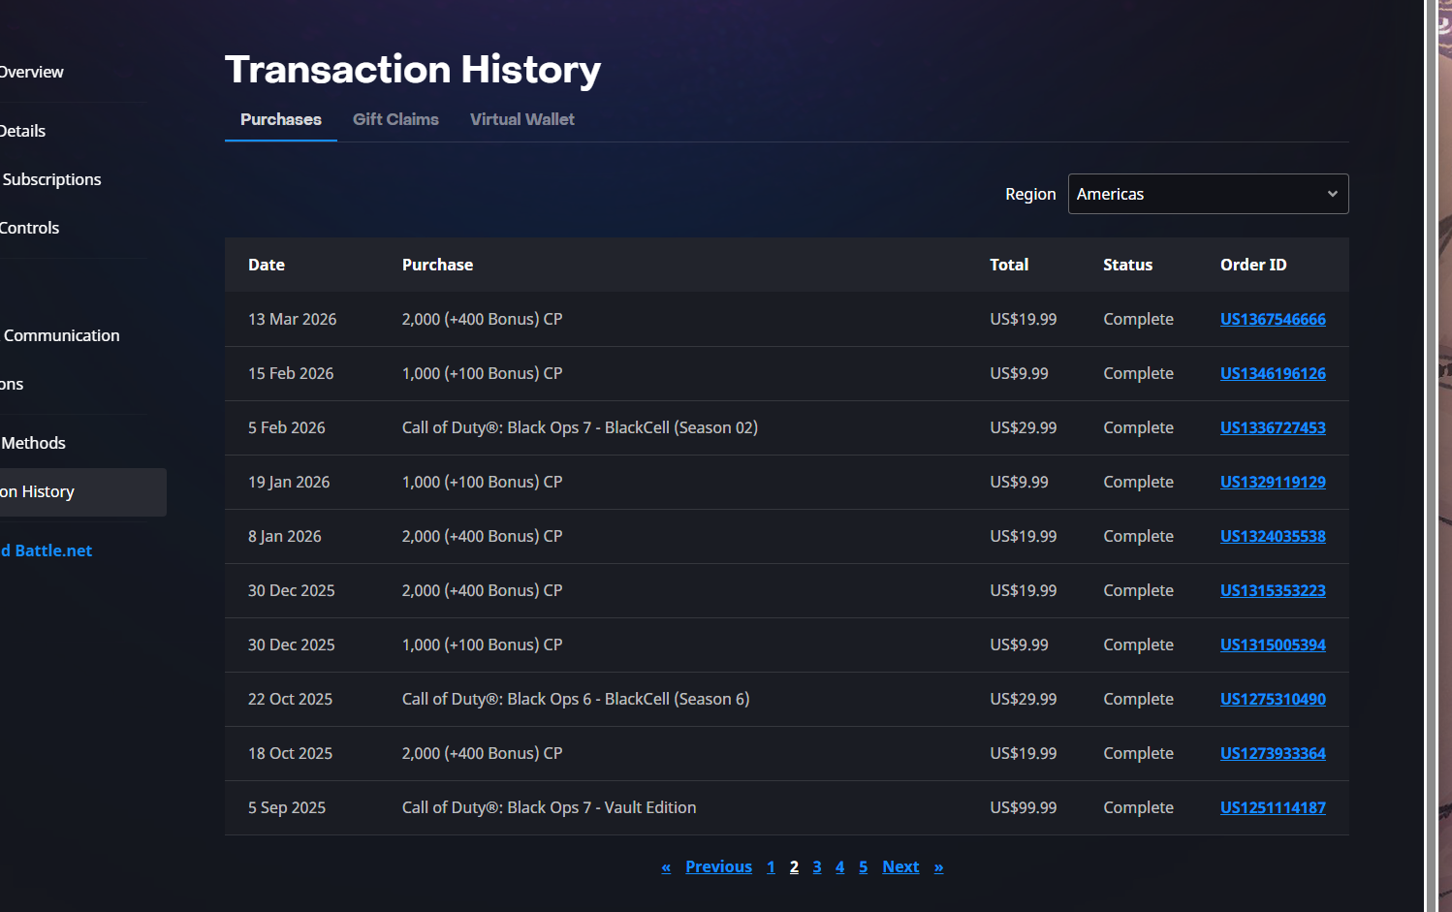Click the US$19.99 total for 13 Mar 2026

[1024, 319]
